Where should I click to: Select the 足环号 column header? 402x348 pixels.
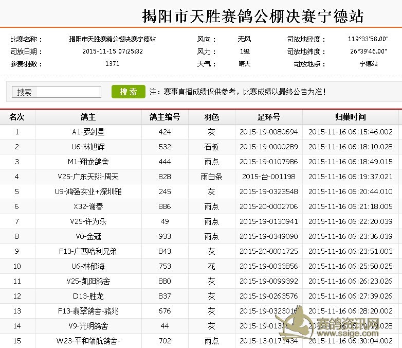[x=268, y=117]
